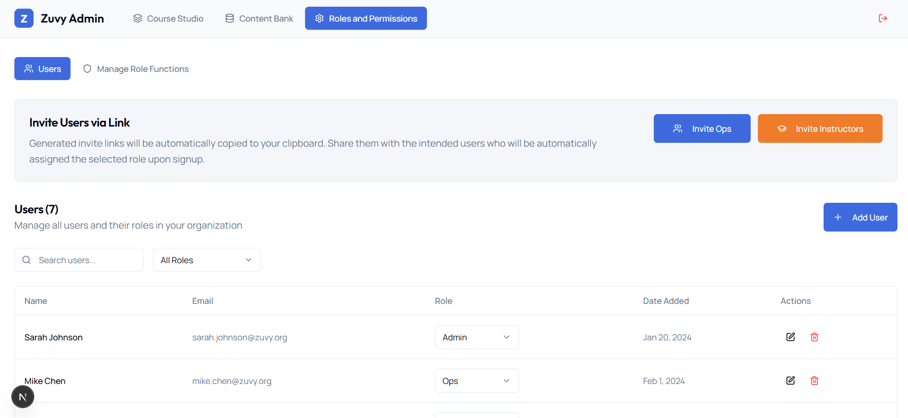Expand the All Roles filter dropdown
Screen dimensions: 908x418
207,260
